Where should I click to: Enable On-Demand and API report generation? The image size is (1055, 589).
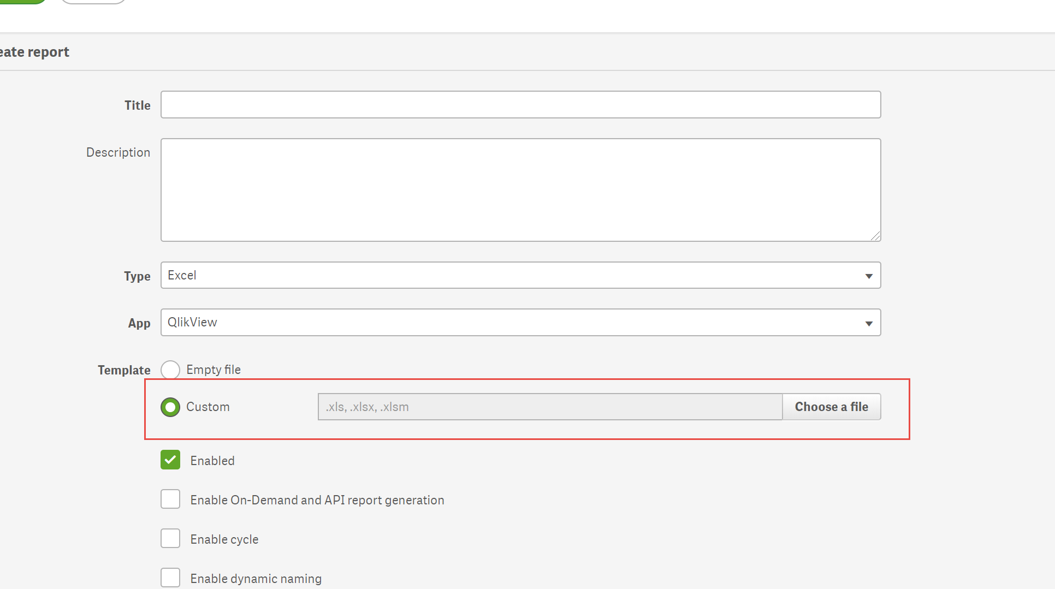point(170,499)
